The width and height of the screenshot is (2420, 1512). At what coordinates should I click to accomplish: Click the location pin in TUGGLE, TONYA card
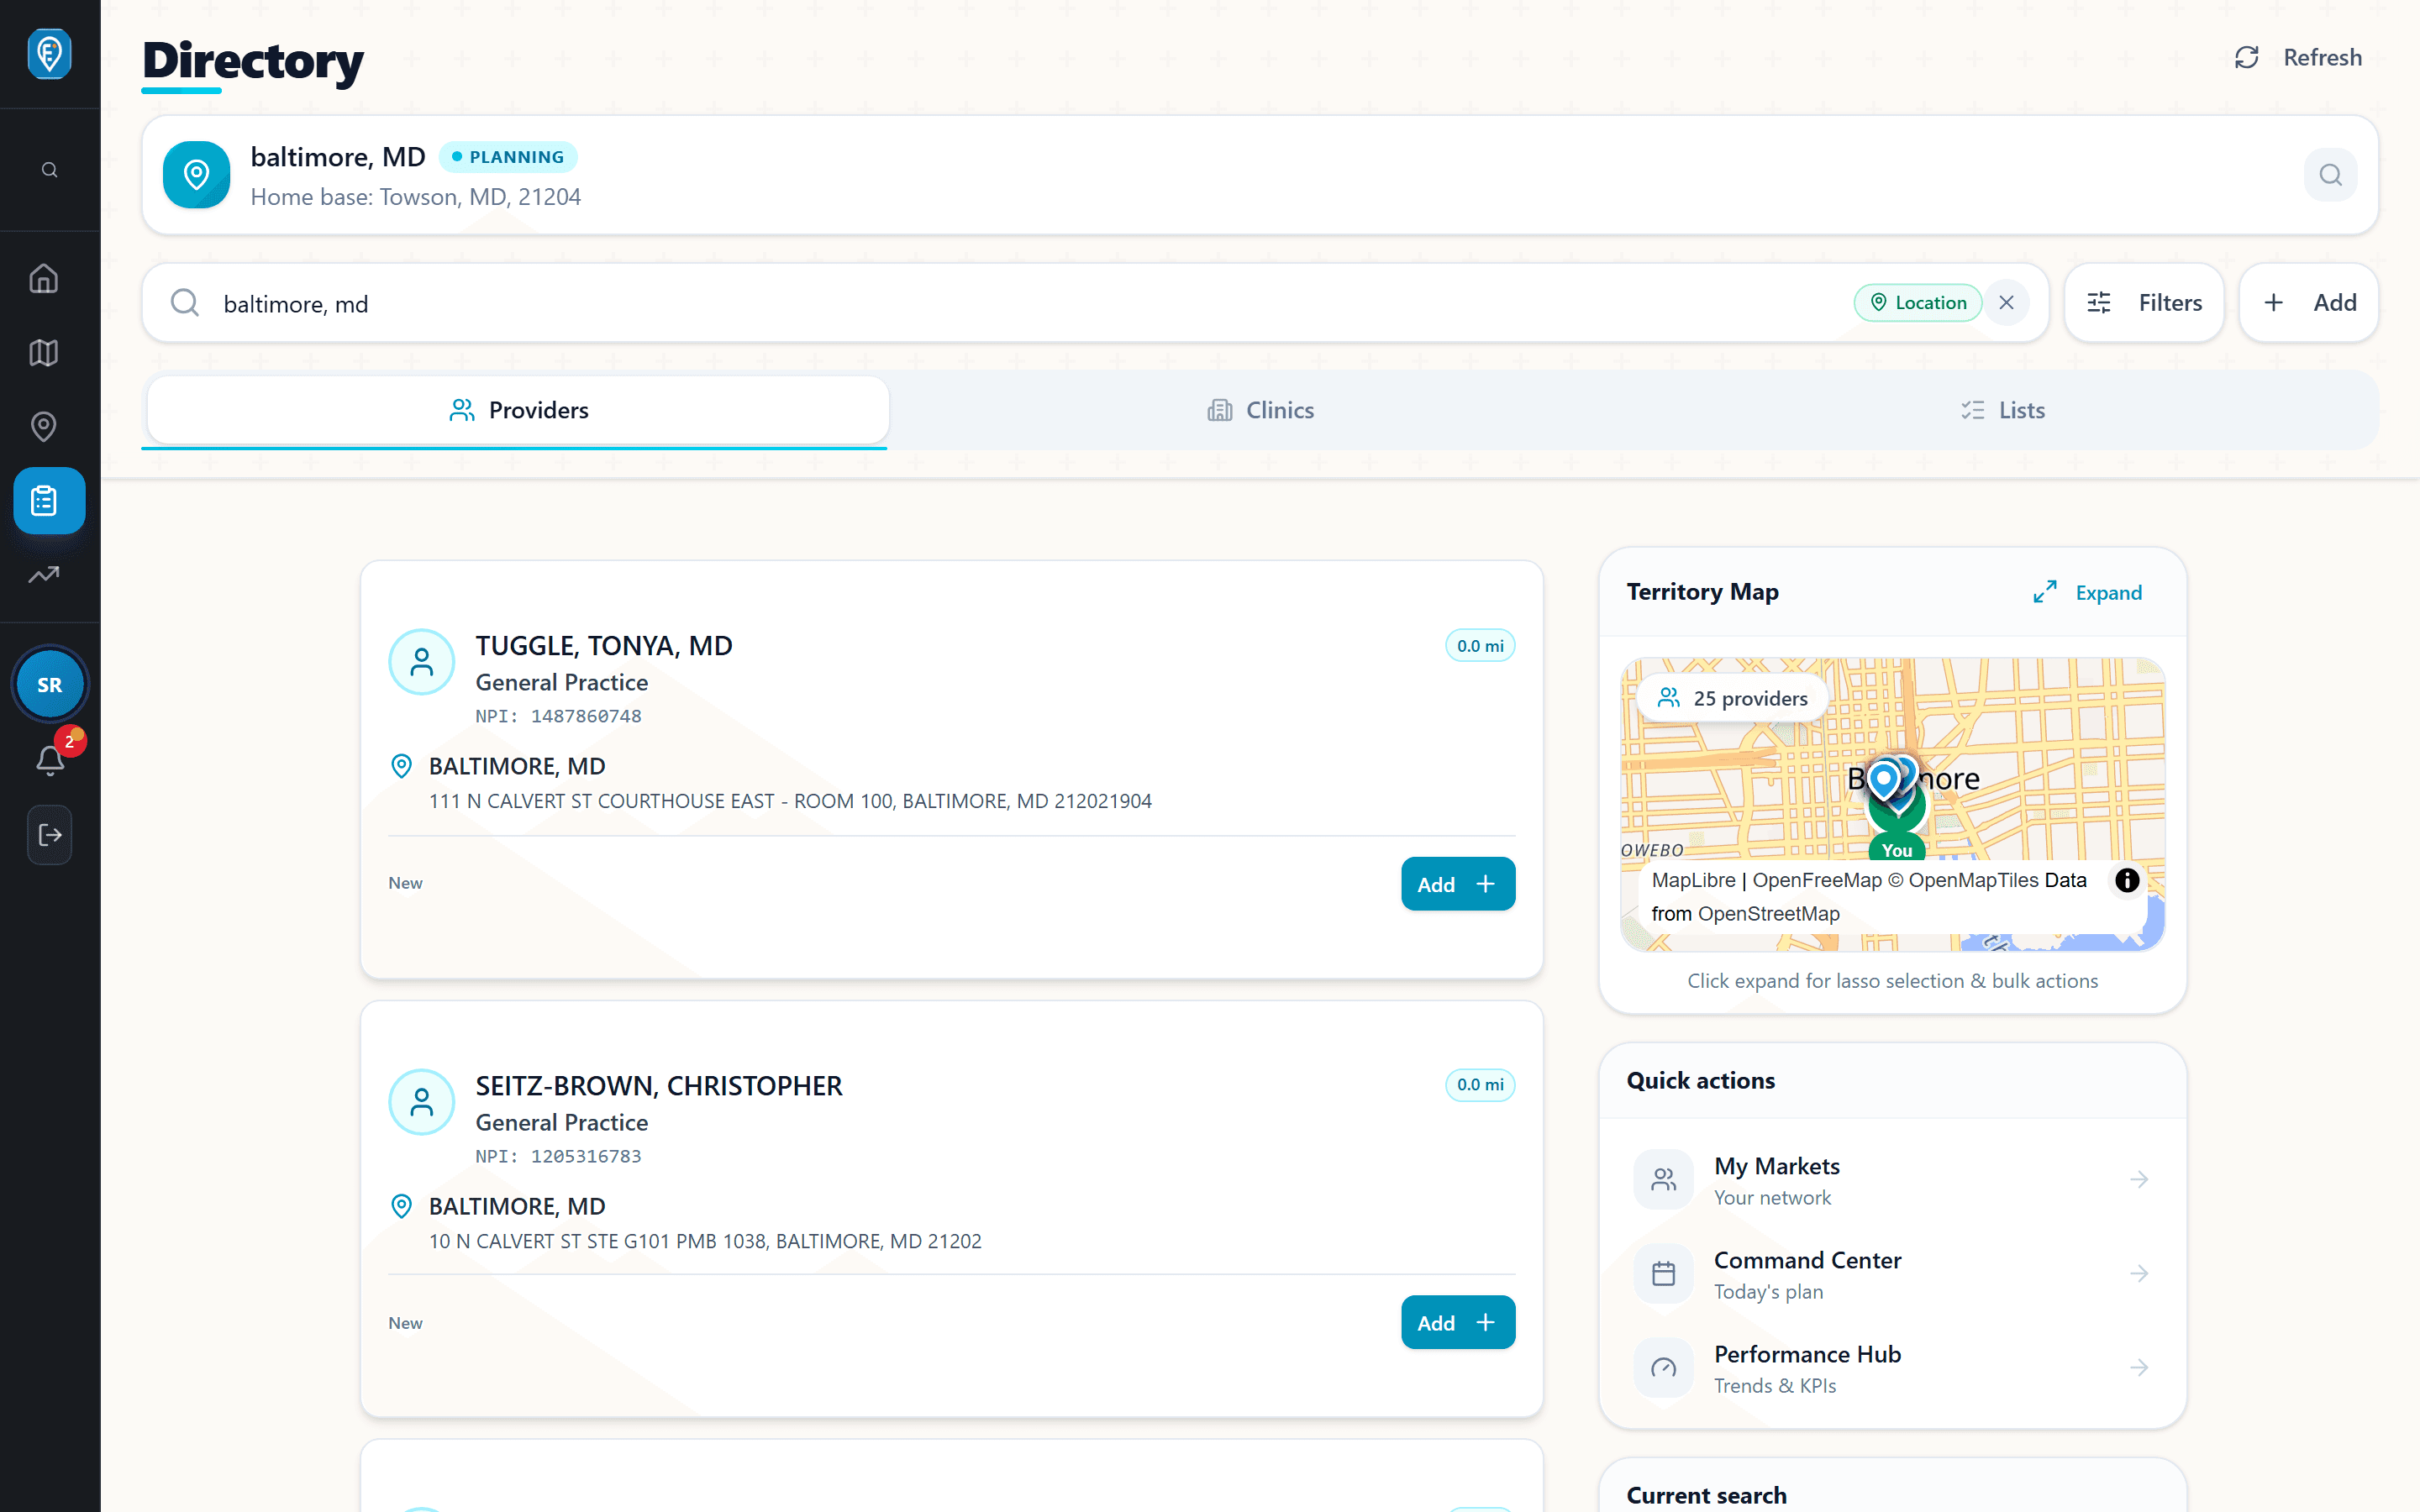(x=401, y=766)
